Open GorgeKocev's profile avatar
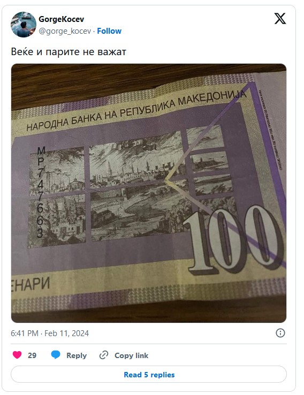This screenshot has height=395, width=304. click(24, 25)
